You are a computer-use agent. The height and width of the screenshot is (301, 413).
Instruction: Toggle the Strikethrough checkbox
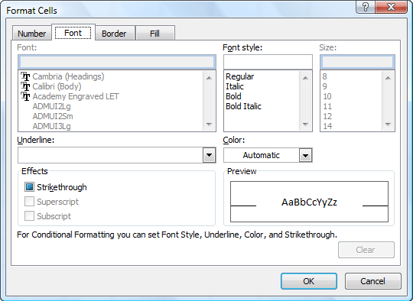pos(29,187)
